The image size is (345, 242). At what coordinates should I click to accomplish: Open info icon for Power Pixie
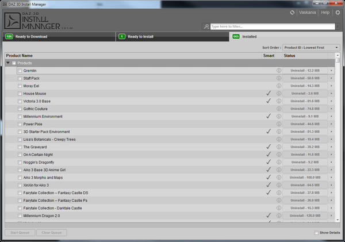279,124
